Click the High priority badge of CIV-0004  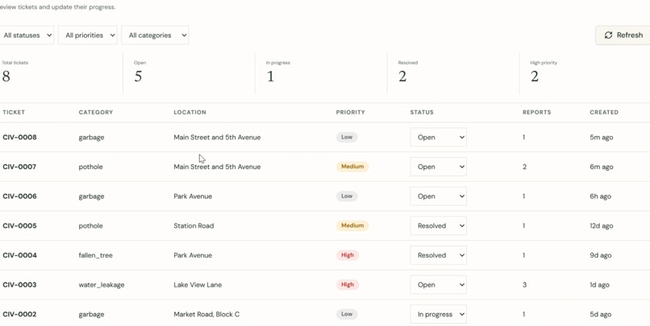[348, 255]
